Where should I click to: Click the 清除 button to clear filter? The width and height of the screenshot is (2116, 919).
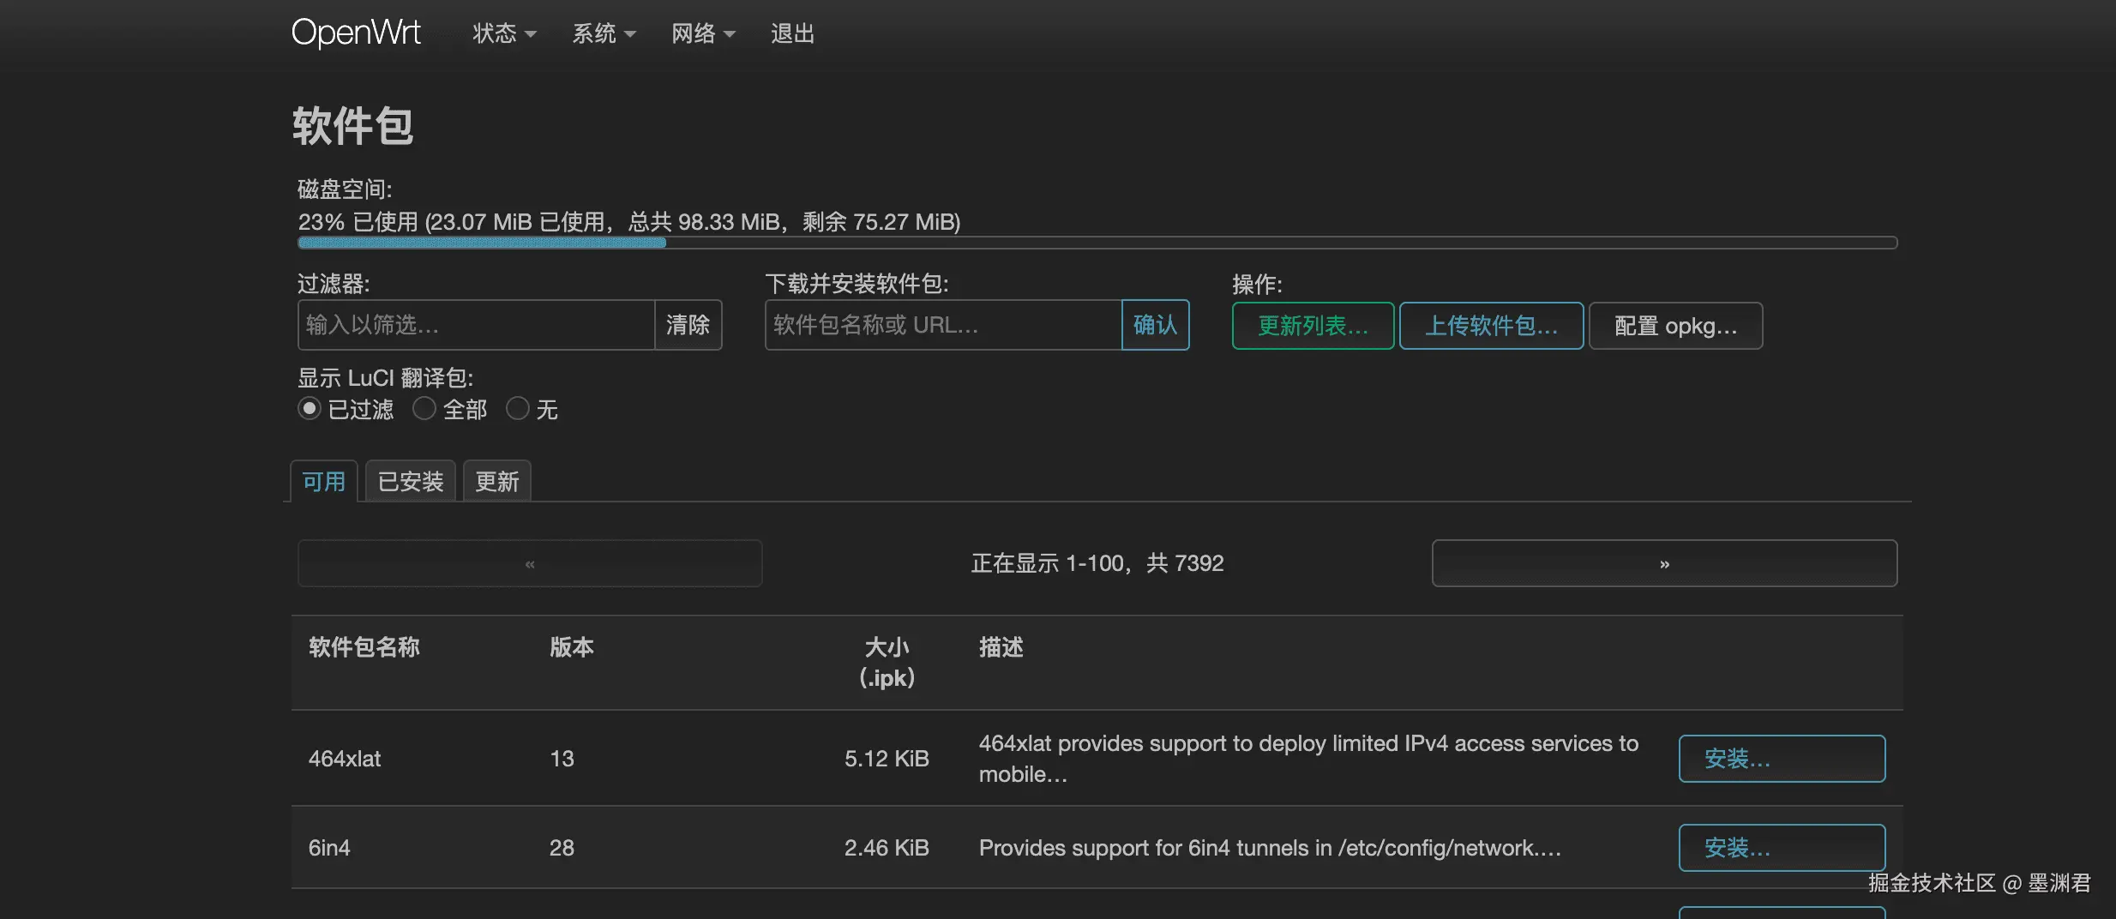click(688, 325)
